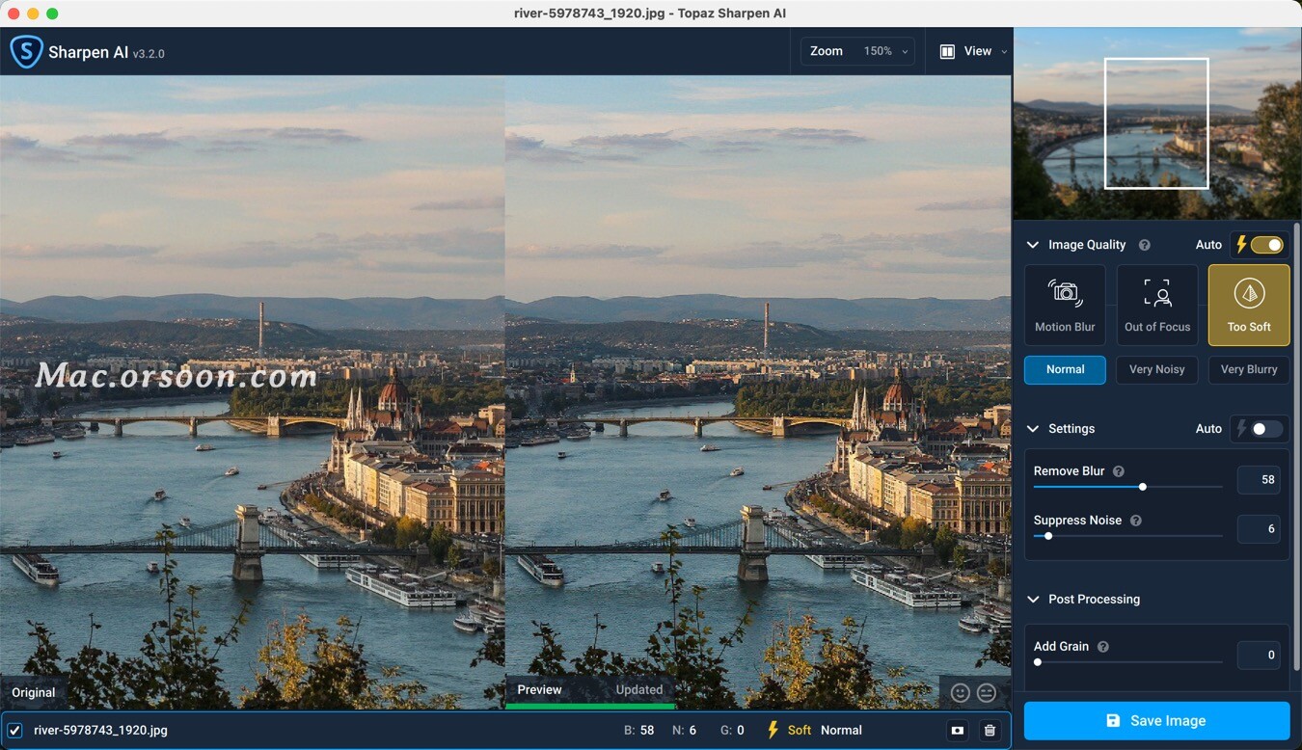
Task: Click the Remove Blur value field
Action: point(1259,480)
